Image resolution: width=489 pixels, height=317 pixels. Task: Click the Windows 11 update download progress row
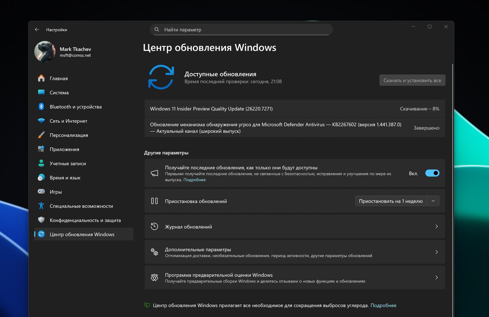(x=293, y=109)
